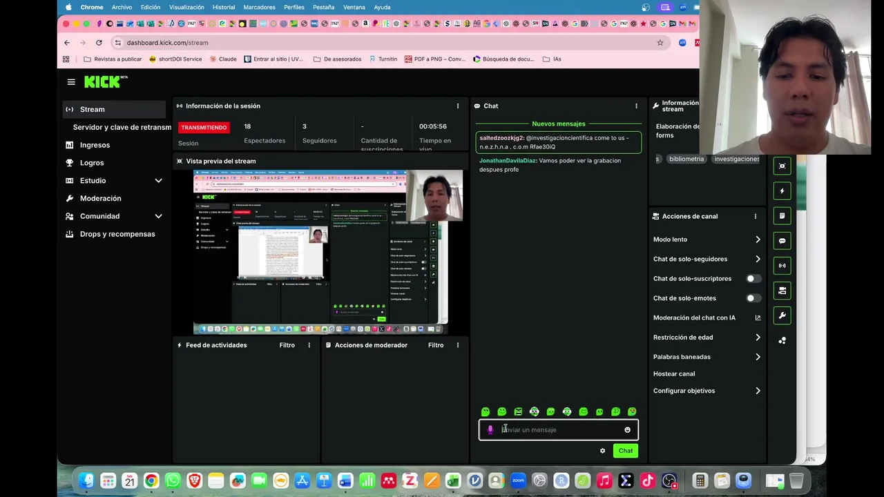Screen dimensions: 884x497
Task: Toggle Chat de solo-emotes switch
Action: coord(753,298)
